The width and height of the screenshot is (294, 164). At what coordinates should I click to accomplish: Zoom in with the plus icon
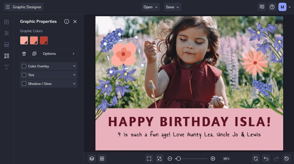click(213, 158)
